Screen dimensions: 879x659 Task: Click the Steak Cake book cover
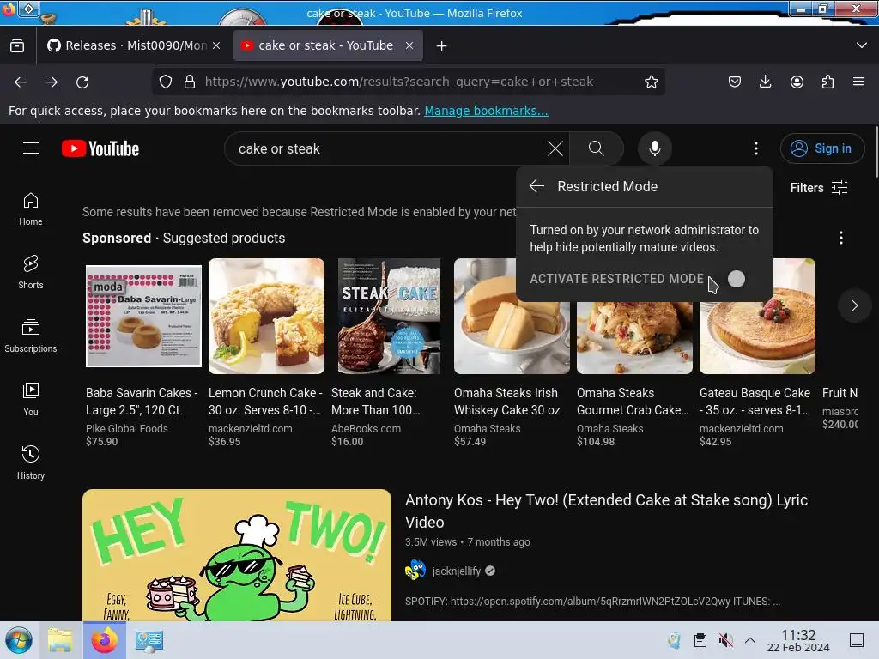coord(389,316)
